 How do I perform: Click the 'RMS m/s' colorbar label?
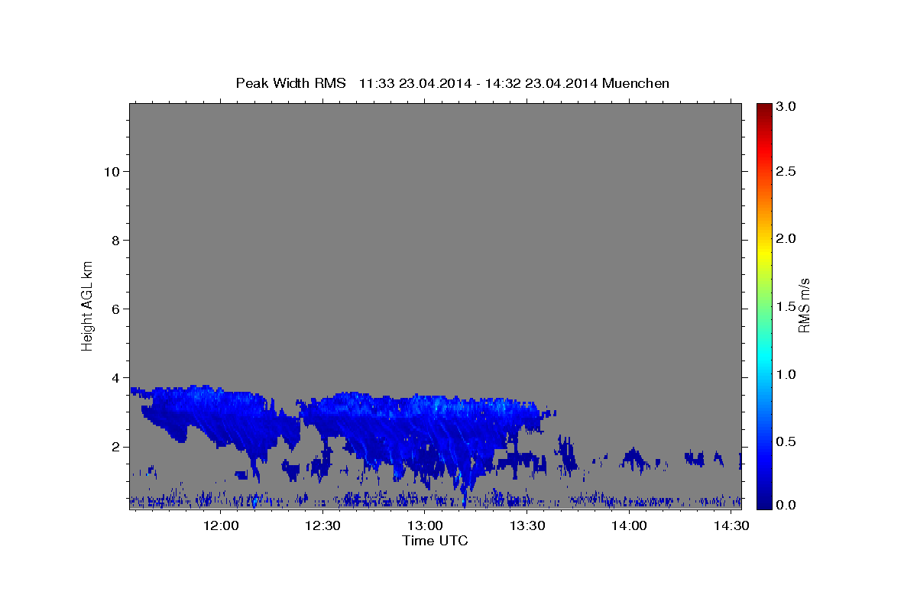click(x=803, y=305)
